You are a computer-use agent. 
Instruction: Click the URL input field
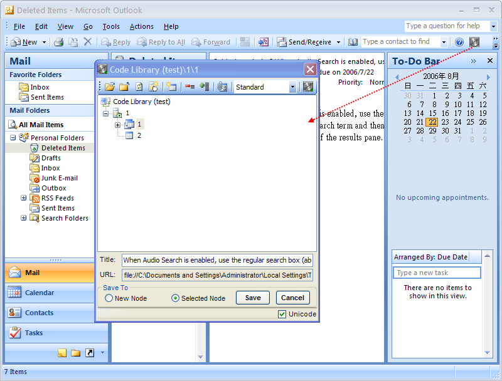tap(217, 275)
